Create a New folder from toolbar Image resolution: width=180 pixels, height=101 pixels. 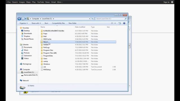[73, 23]
